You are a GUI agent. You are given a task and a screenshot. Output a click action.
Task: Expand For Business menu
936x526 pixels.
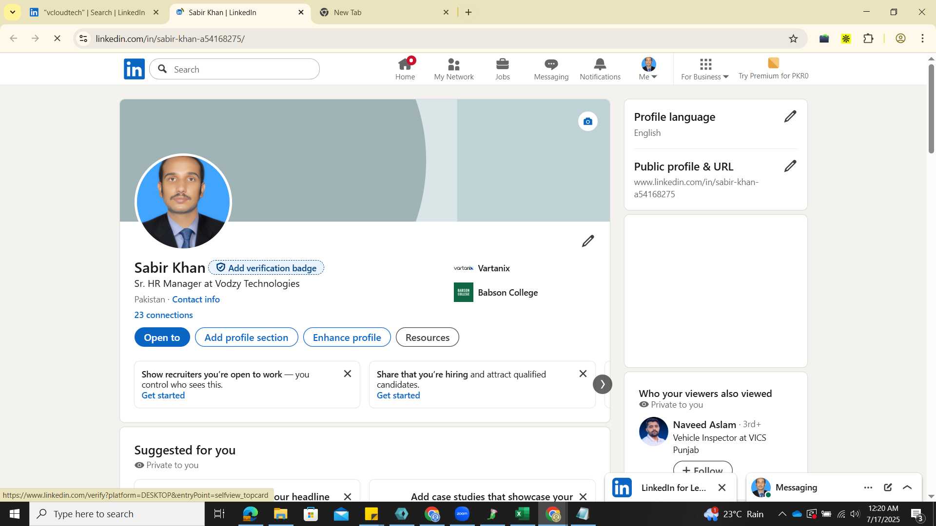[x=705, y=69]
